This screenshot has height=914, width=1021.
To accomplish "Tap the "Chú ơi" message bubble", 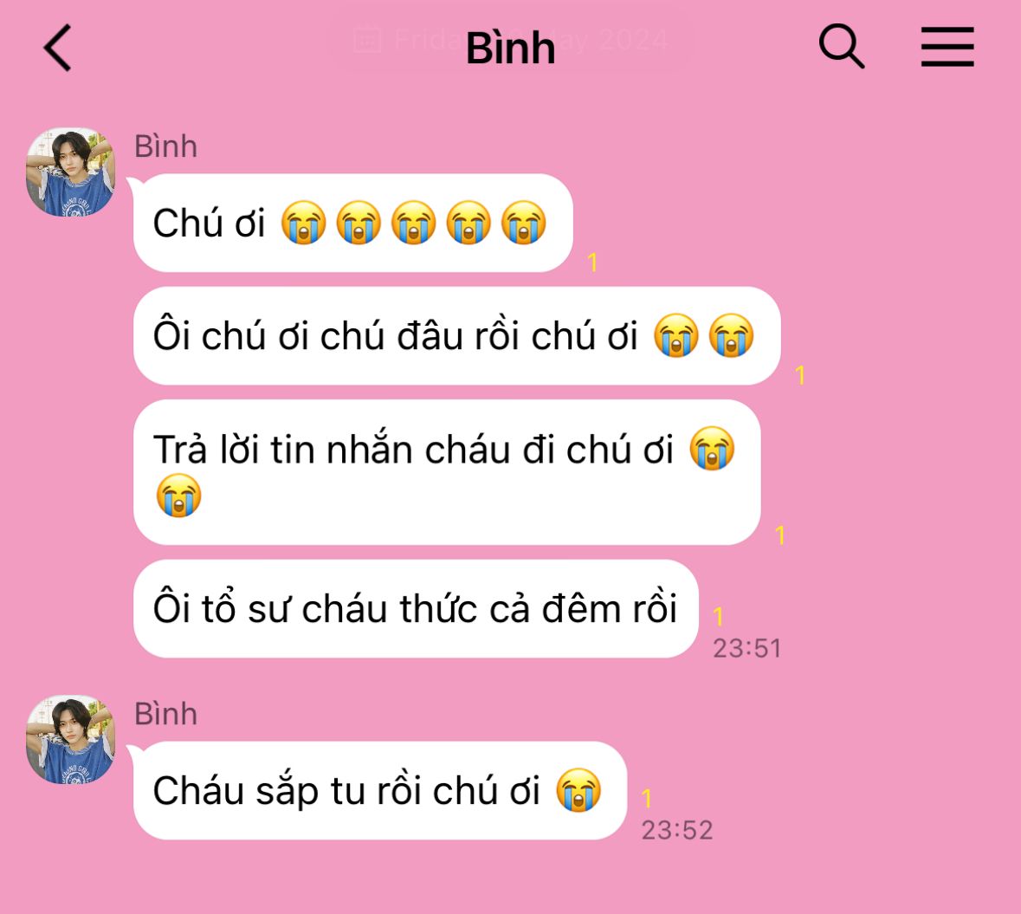I will pos(352,223).
